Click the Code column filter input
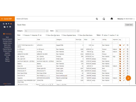Screen dimensions: 136x102 pyautogui.click(x=46, y=43)
